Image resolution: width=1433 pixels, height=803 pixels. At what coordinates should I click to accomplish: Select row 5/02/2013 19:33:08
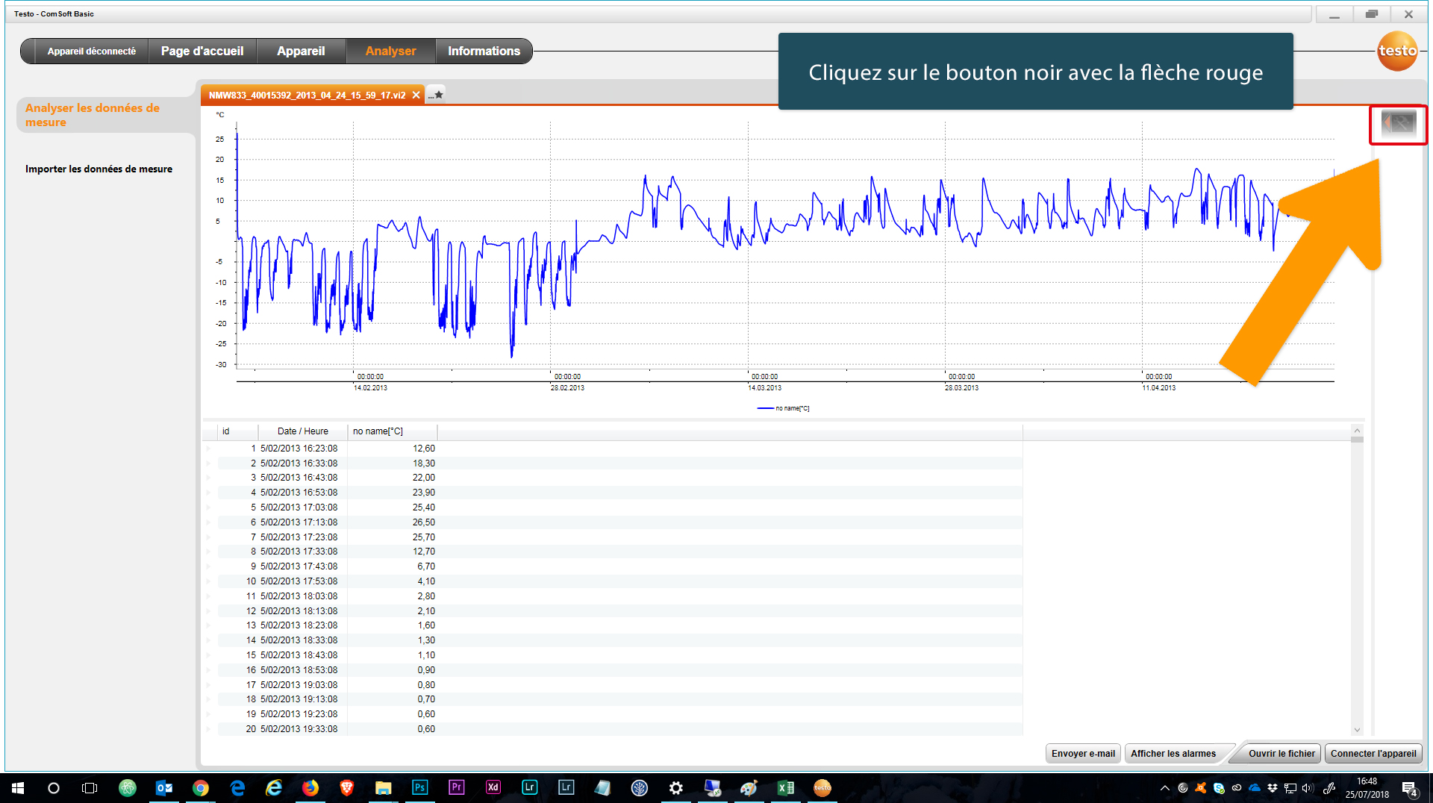coord(619,729)
